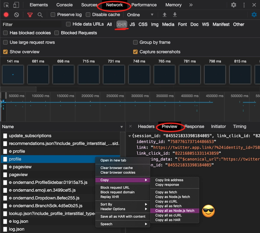Choose Replay XHR
This screenshot has width=260, height=233.
[x=123, y=197]
